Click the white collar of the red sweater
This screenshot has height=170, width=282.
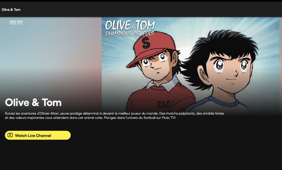pos(163,85)
